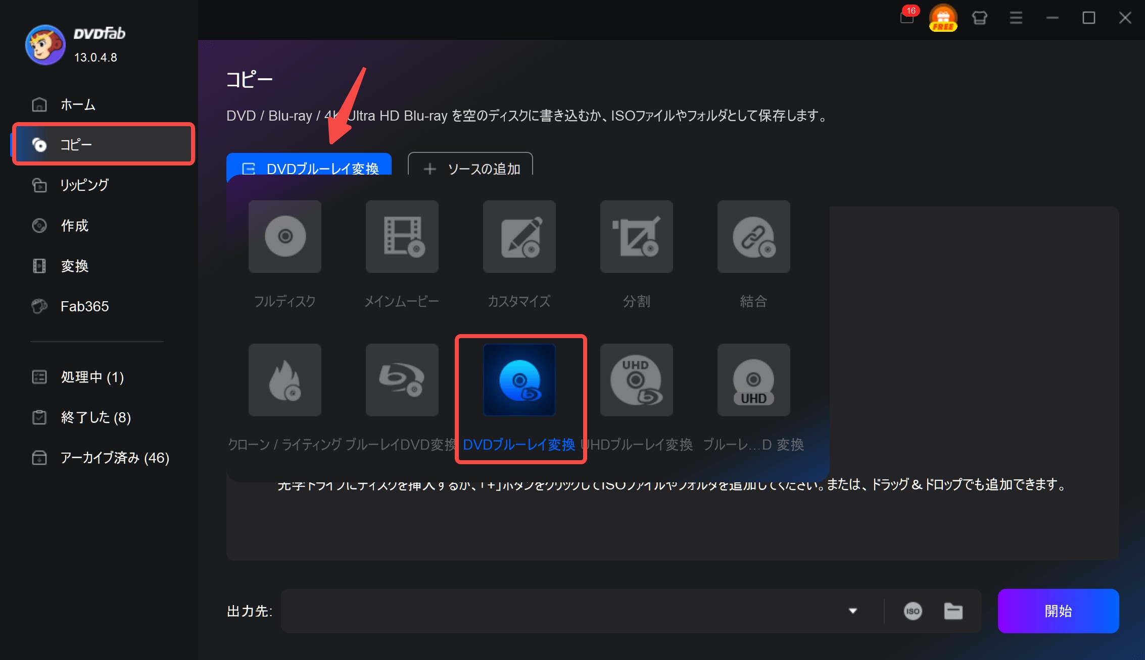Open the skin/theme shirt icon
This screenshot has height=660, width=1145.
979,18
